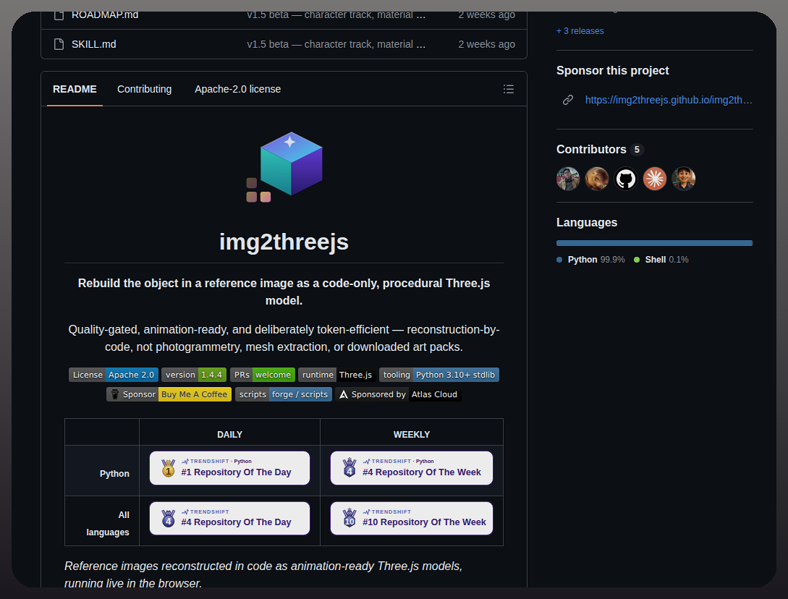Viewport: 788px width, 599px height.
Task: Open the #4 Repository Of The Week badge
Action: click(x=412, y=468)
